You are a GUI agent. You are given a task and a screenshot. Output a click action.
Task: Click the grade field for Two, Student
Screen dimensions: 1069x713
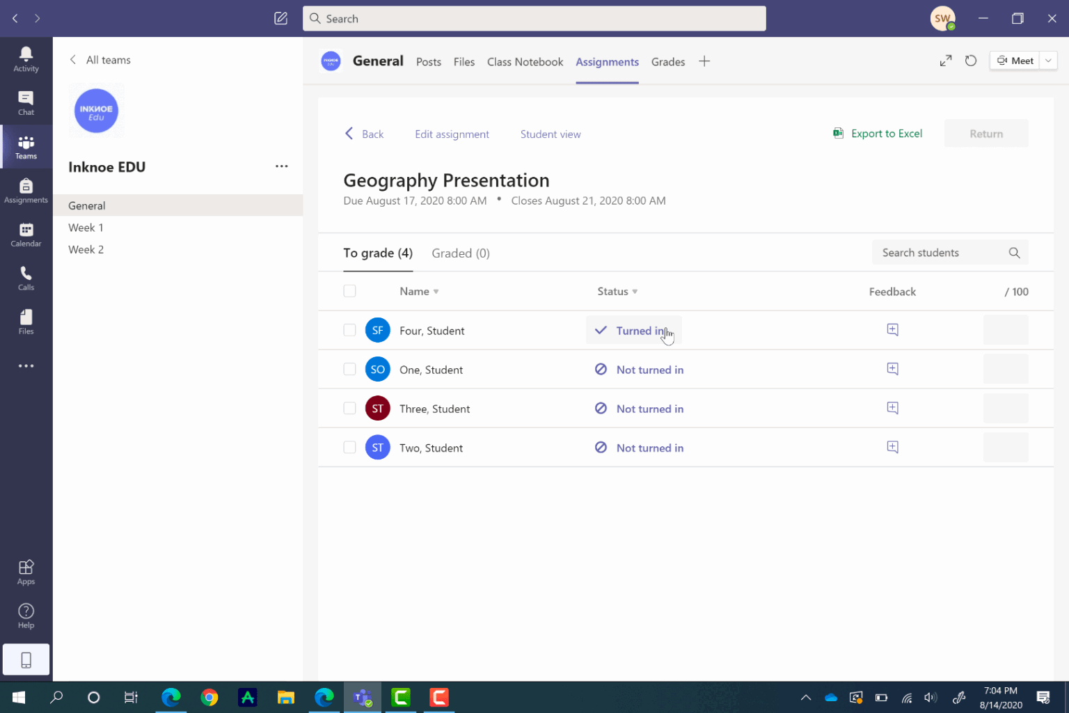pos(1006,447)
